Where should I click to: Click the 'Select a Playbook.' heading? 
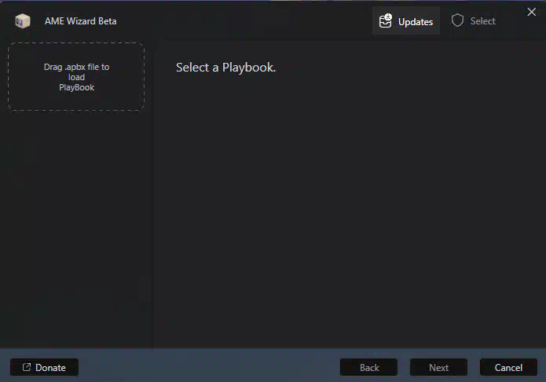[225, 68]
